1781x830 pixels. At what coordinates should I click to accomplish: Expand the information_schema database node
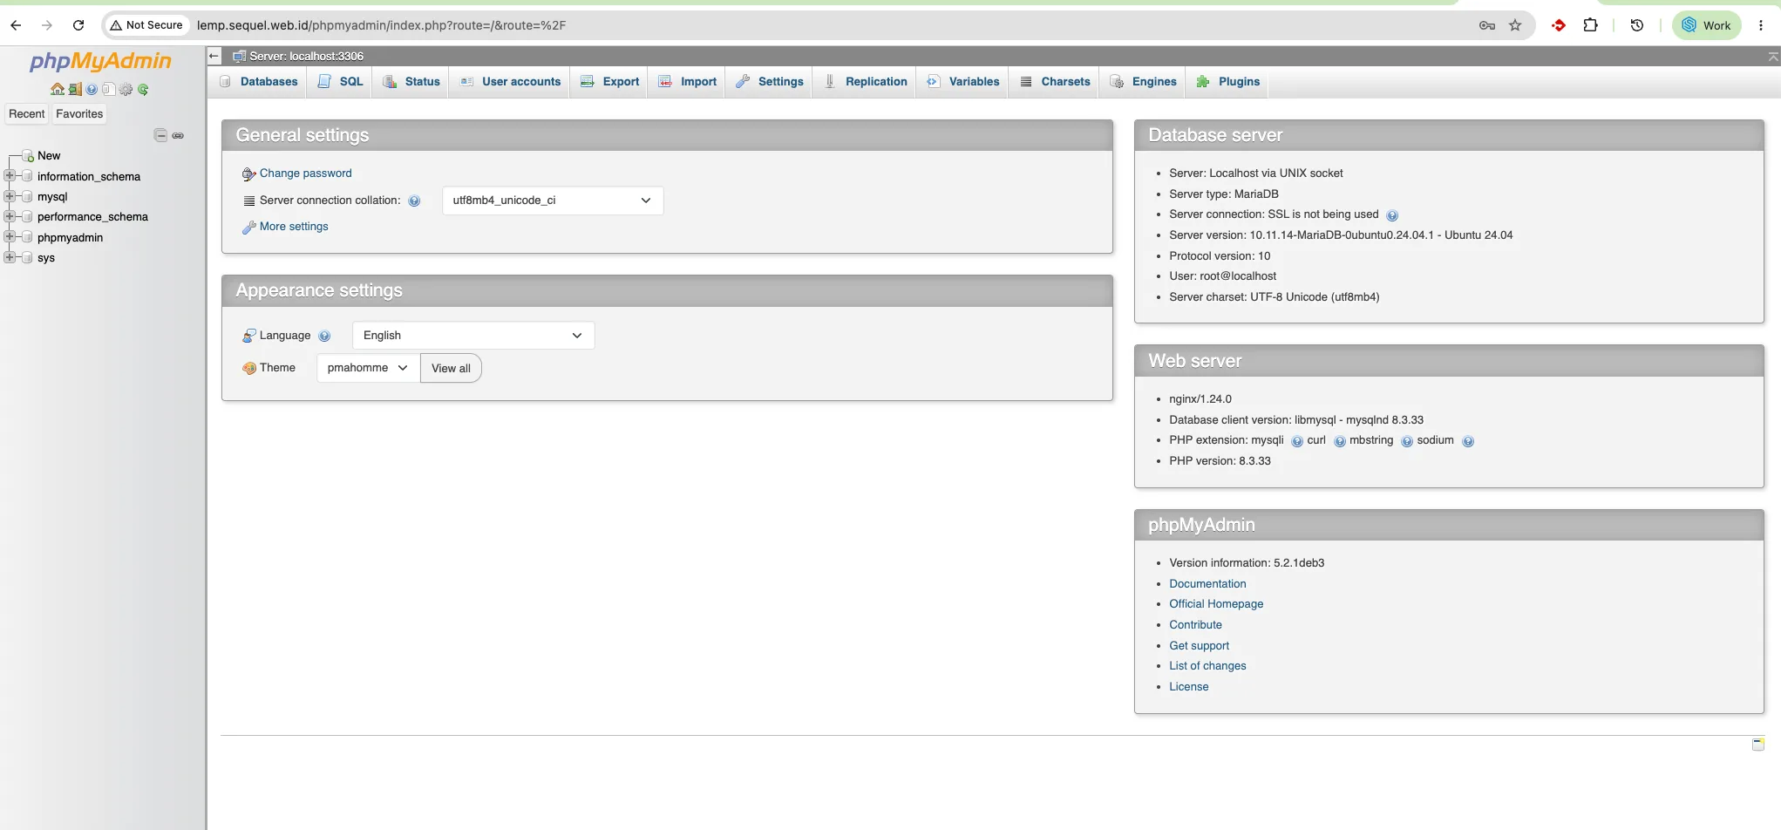click(10, 175)
